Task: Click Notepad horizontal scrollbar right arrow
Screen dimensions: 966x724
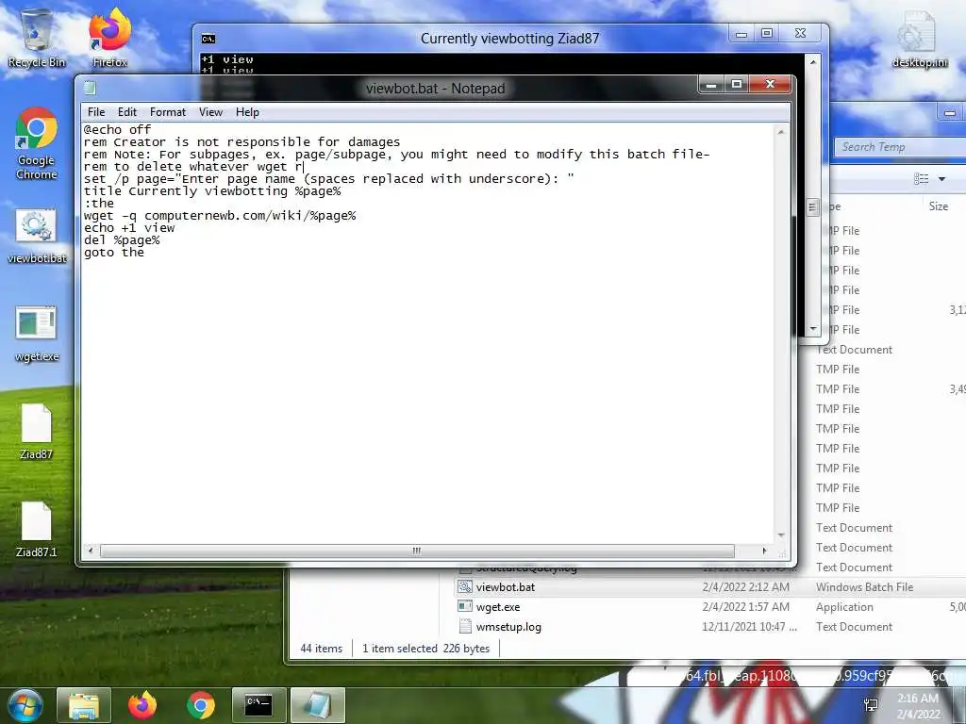Action: 764,551
